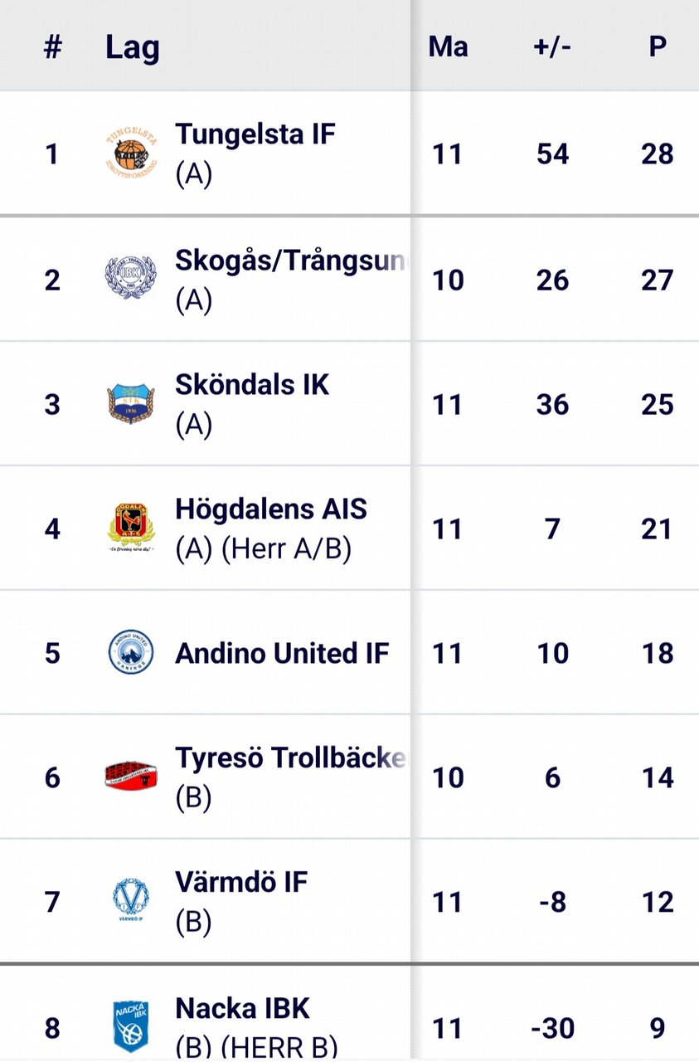Viewport: 699px width, 1062px height.
Task: Select Nacka IBK's -30 goal difference
Action: [553, 1028]
